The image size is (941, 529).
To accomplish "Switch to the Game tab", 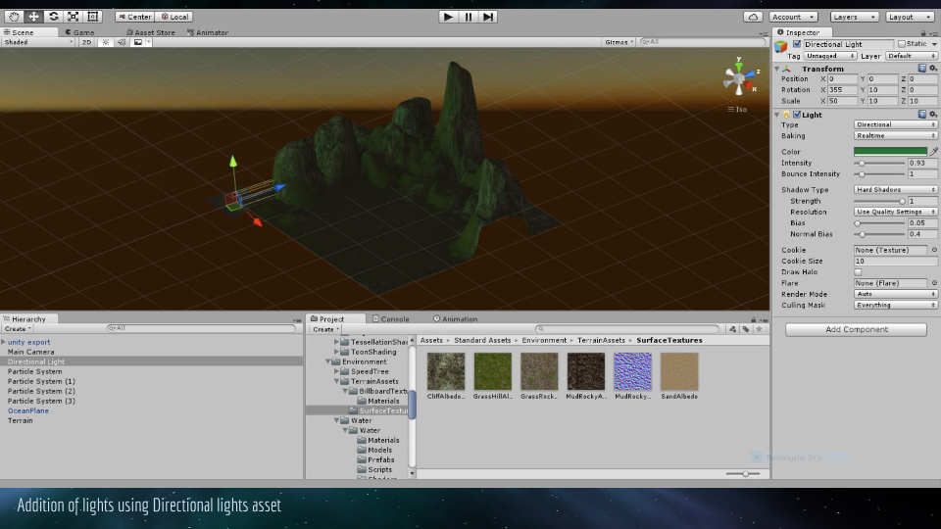I will click(80, 32).
